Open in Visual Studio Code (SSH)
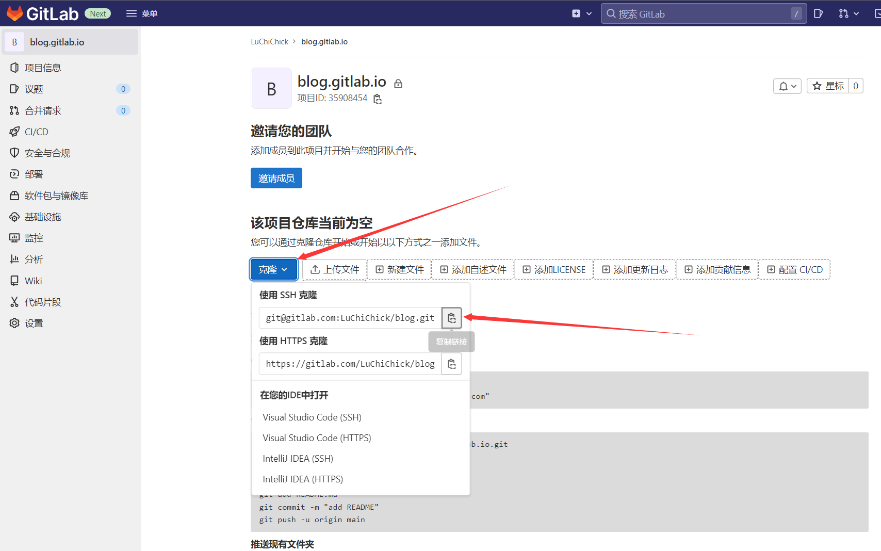The image size is (881, 551). [x=361, y=417]
